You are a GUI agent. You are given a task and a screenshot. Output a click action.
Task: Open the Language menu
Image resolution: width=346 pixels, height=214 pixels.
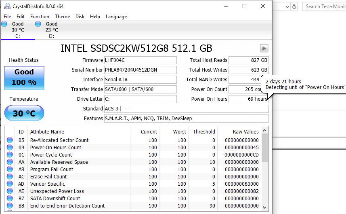116,17
